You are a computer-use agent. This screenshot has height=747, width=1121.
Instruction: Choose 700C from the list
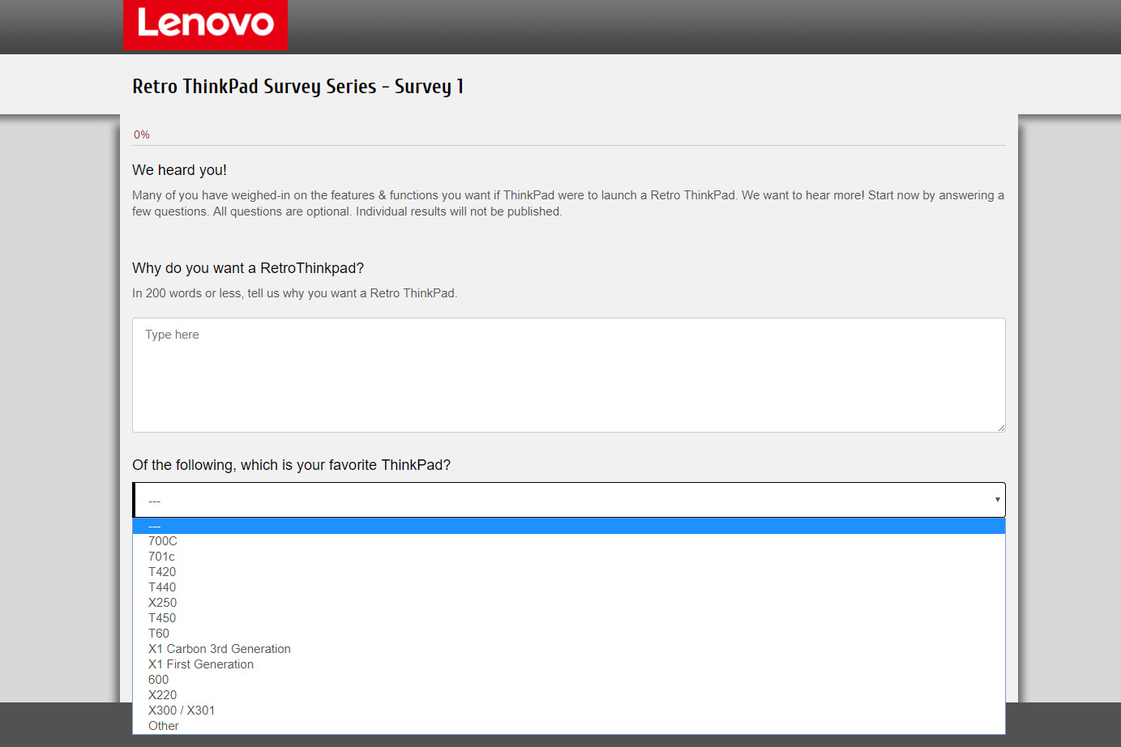pyautogui.click(x=568, y=541)
